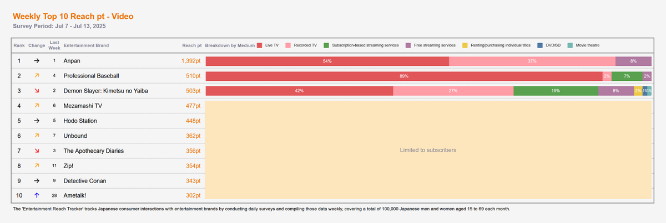This screenshot has width=666, height=223.
Task: Click the right arrow change icon for Anpan
Action: [37, 60]
